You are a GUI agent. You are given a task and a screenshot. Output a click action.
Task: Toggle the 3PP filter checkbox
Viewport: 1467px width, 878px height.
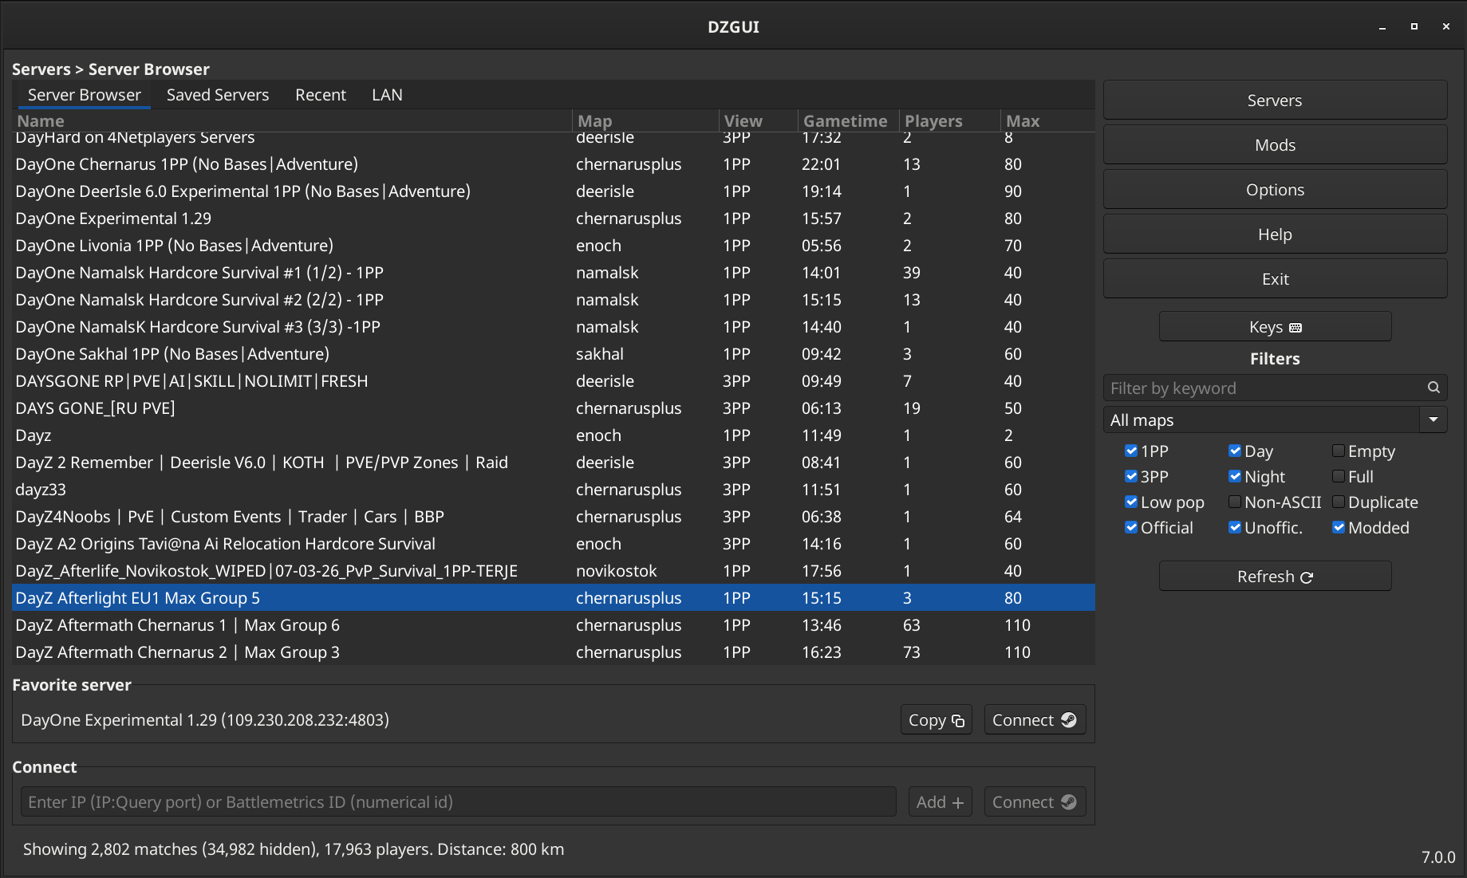1131,477
